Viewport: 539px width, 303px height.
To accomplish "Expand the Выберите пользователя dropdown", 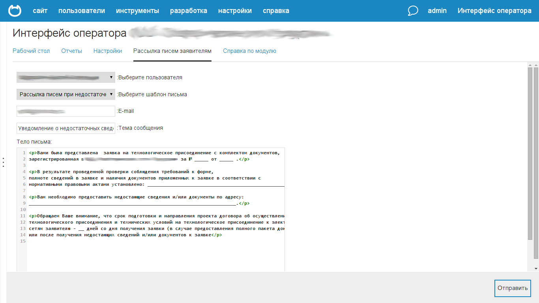I will [66, 77].
